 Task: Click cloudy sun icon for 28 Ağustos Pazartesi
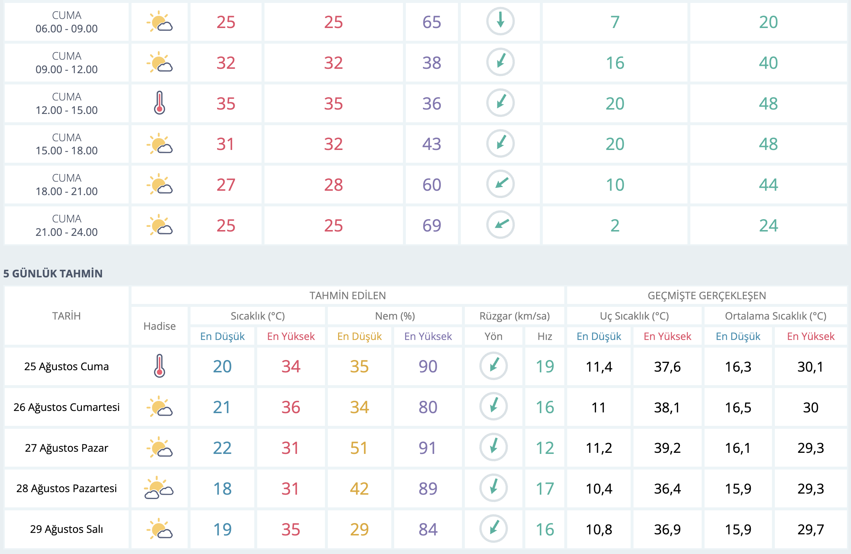159,488
